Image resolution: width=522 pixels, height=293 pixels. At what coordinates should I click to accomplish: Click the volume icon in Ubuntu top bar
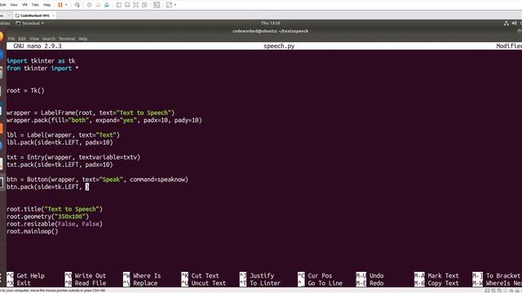pyautogui.click(x=514, y=24)
